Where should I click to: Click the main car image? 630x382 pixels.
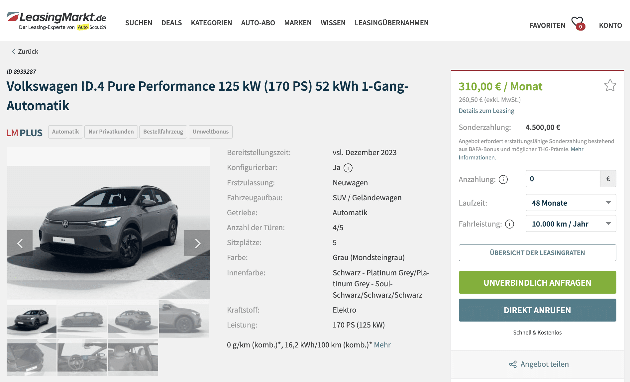108,223
